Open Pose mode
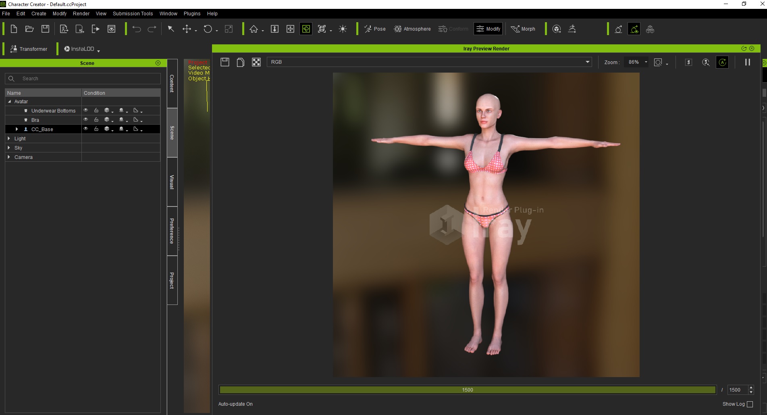This screenshot has height=415, width=767. [375, 29]
